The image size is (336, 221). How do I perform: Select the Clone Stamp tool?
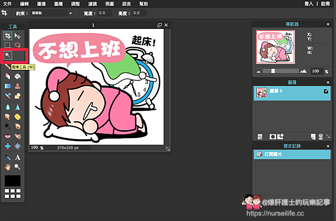click(x=17, y=86)
